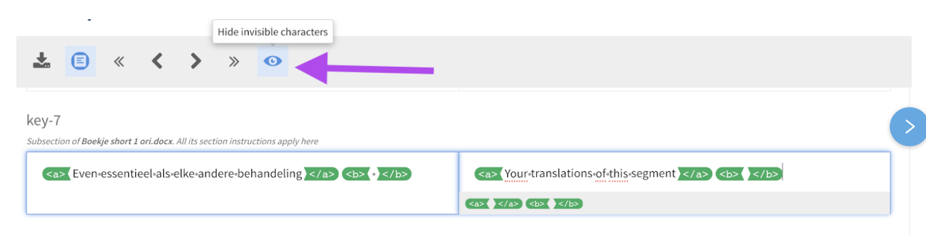Image resolution: width=926 pixels, height=247 pixels.
Task: Open the blue round next arrow button
Action: point(908,126)
